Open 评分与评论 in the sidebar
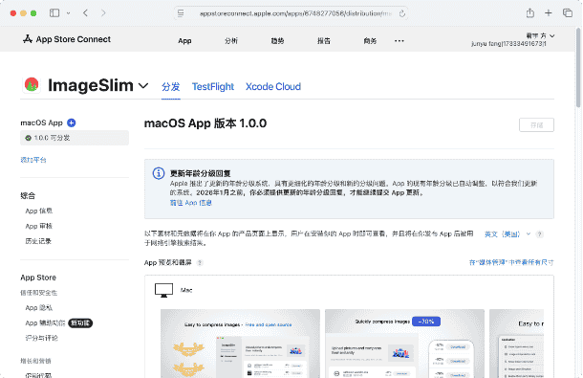Viewport: 583px width, 378px height. [x=42, y=338]
